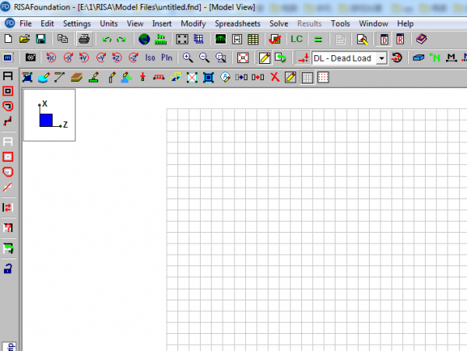Viewport: 467px width, 351px height.
Task: Click the red square selection icon in sidebar
Action: tap(8, 91)
